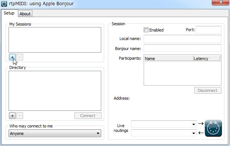
Task: Switch to the About tab
Action: coord(25,14)
